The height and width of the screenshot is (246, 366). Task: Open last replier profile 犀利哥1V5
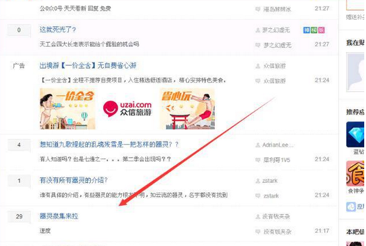tap(276, 160)
